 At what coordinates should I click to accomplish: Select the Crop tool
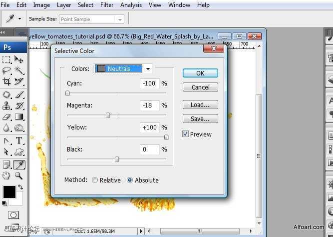coord(6,81)
